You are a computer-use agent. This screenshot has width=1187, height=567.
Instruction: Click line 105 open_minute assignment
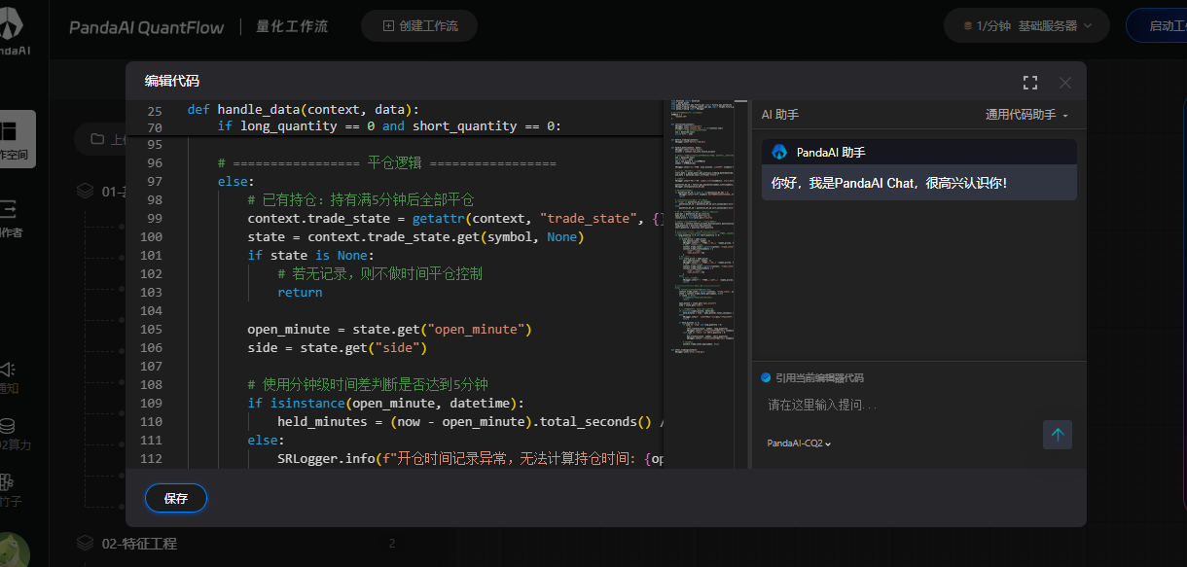[x=389, y=329]
